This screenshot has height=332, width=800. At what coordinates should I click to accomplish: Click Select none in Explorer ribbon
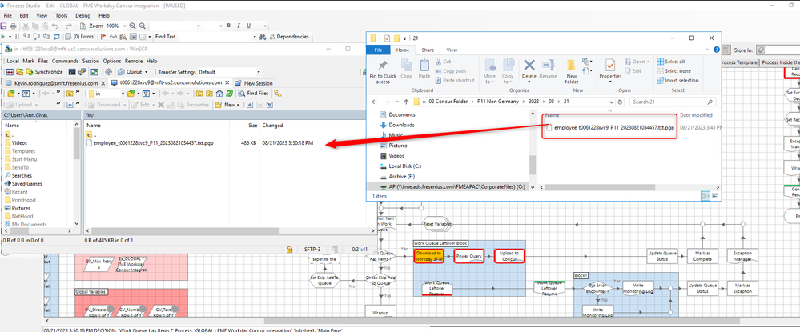point(674,71)
